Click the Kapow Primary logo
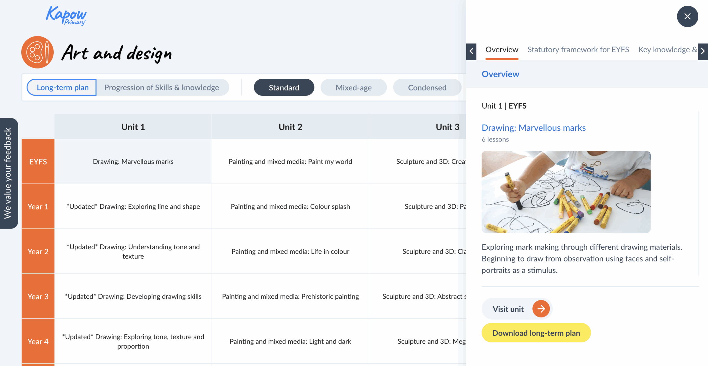This screenshot has height=366, width=708. [66, 16]
